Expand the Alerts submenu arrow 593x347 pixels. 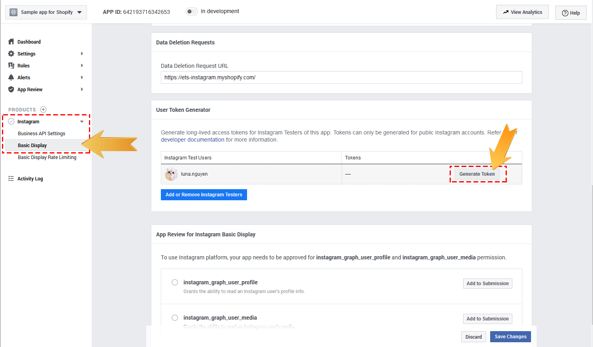click(82, 77)
